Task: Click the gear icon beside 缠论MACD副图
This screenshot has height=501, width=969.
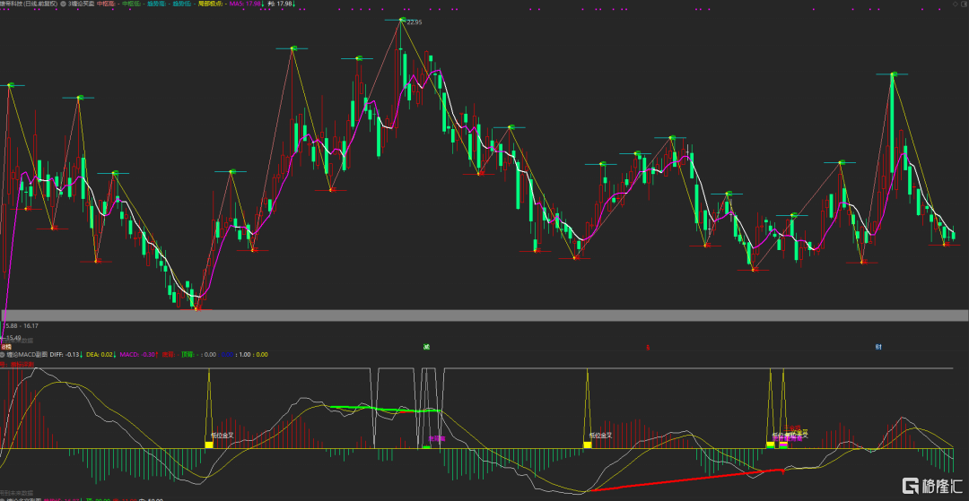Action: point(3,355)
